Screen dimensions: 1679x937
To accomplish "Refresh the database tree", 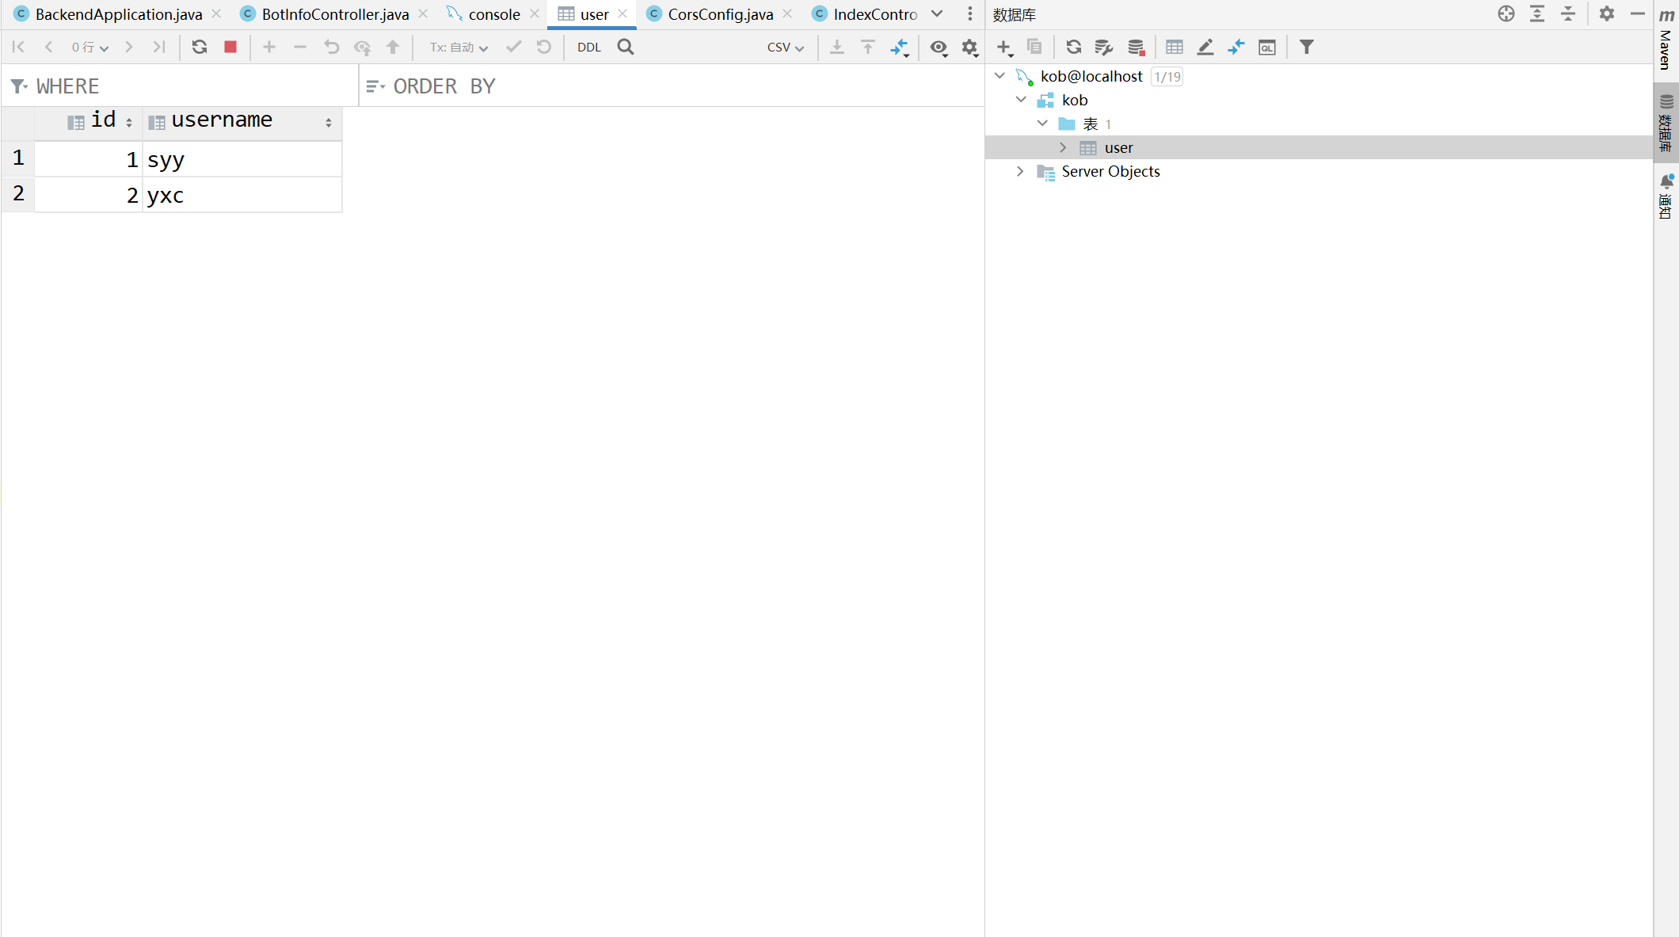I will (1074, 48).
